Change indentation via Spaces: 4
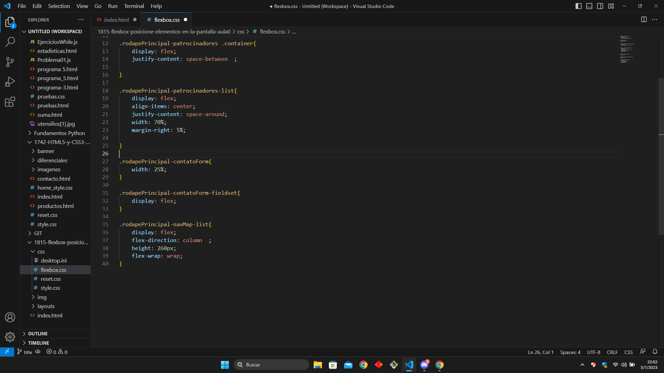 click(x=570, y=352)
